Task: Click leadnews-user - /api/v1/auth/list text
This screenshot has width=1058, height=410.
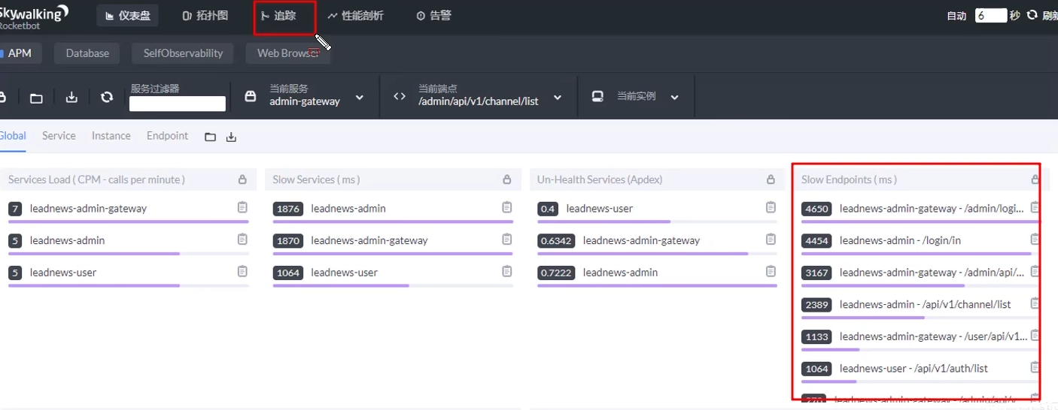Action: [914, 369]
